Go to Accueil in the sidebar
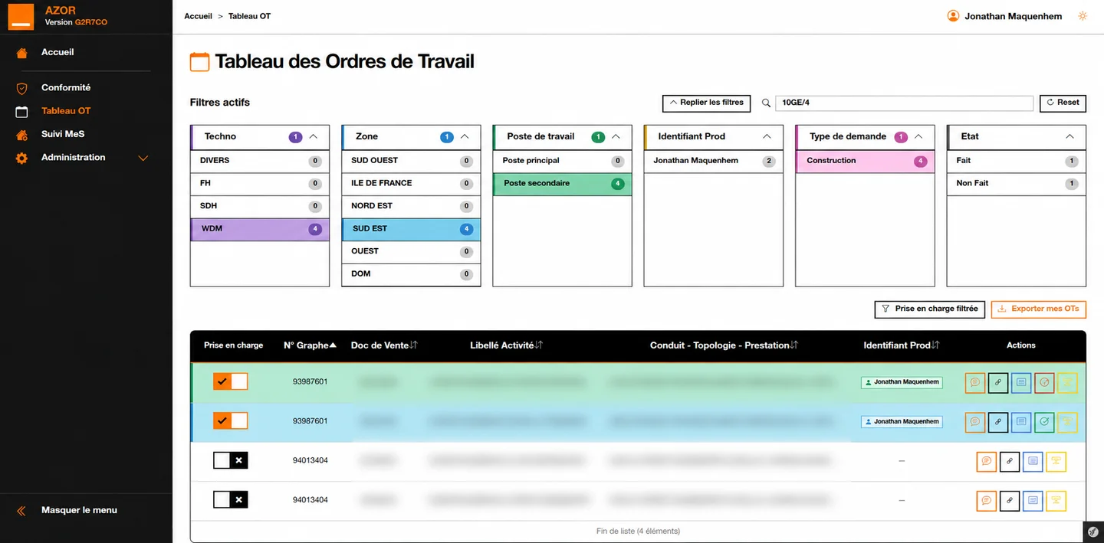Image resolution: width=1104 pixels, height=543 pixels. 58,52
